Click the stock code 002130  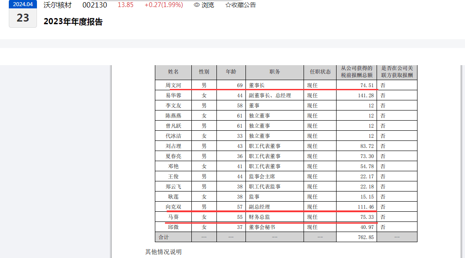click(95, 5)
